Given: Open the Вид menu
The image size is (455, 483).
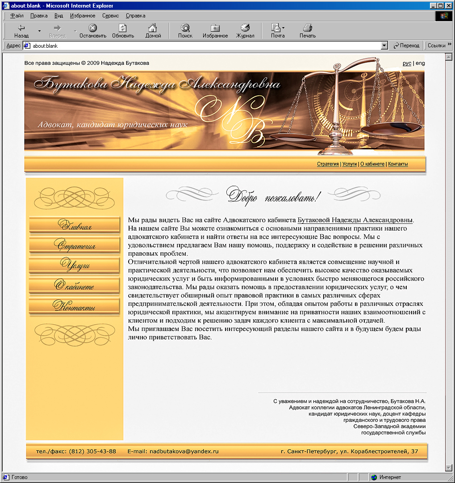Looking at the screenshot, I should [x=58, y=16].
